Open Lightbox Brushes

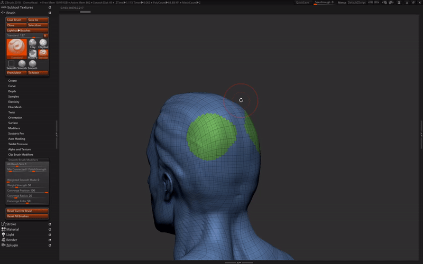[x=27, y=31]
